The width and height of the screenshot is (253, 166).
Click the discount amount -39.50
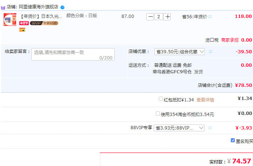pyautogui.click(x=244, y=52)
